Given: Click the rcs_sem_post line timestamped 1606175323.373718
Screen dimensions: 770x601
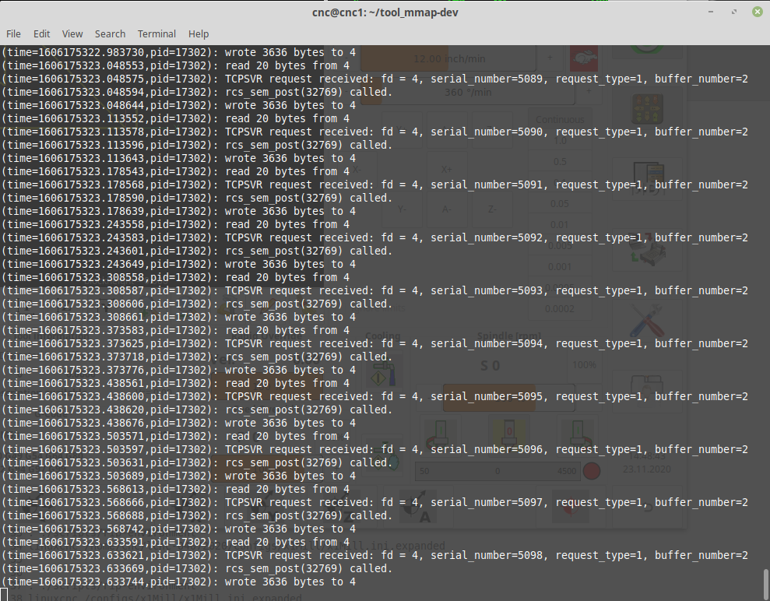Looking at the screenshot, I should point(196,357).
